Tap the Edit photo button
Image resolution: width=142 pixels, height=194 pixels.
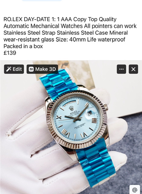click(14, 69)
